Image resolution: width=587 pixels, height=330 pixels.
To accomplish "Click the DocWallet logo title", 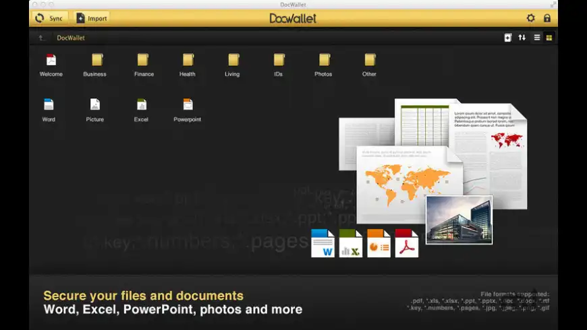I will point(293,18).
